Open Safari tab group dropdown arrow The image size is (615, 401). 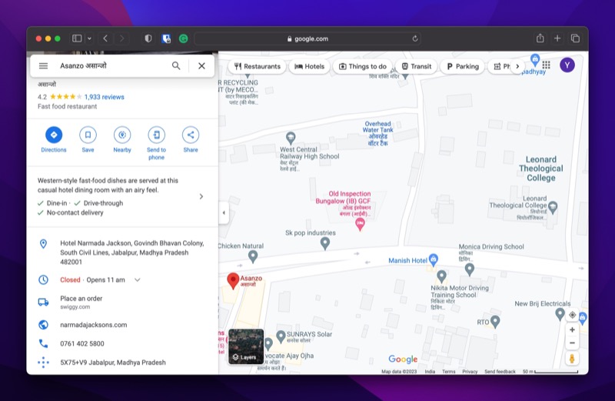click(89, 38)
